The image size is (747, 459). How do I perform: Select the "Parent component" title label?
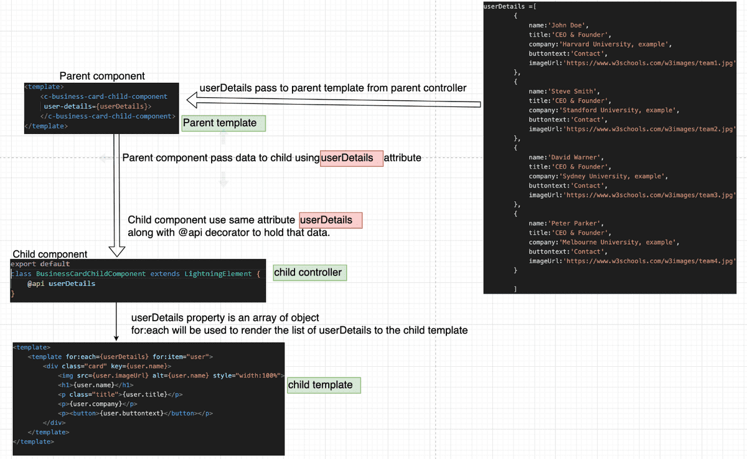(x=101, y=75)
